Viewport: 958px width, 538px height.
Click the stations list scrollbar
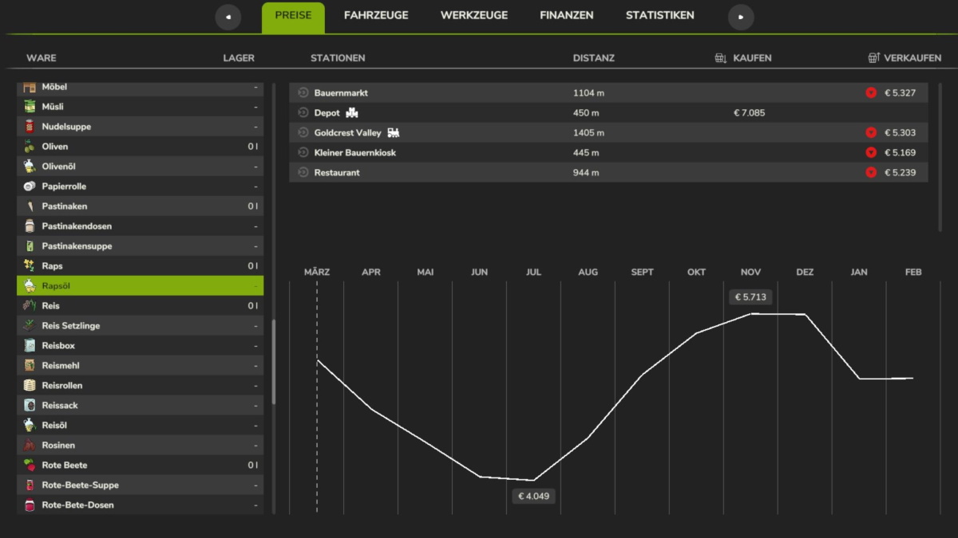click(940, 157)
